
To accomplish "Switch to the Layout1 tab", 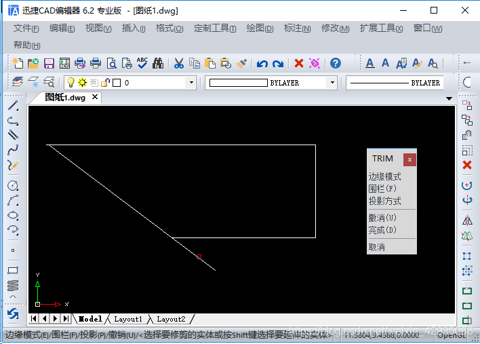I will (x=128, y=319).
